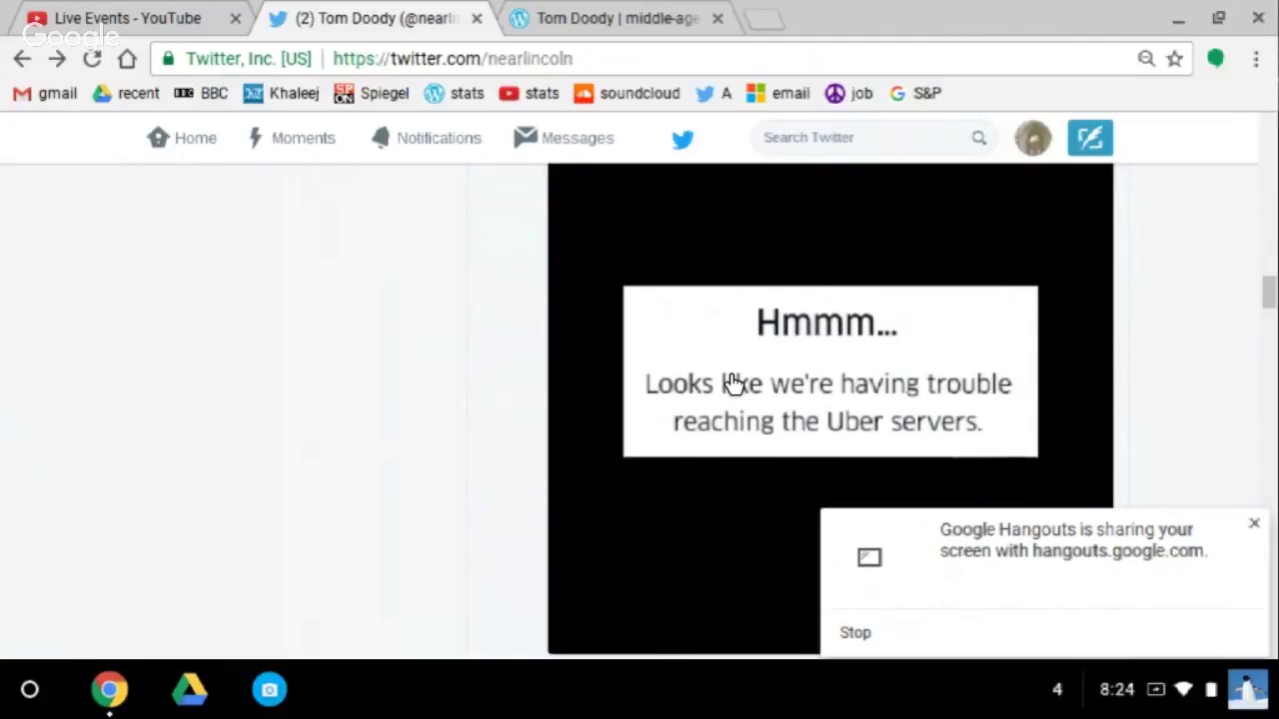Reload the Twitter page
This screenshot has height=719, width=1279.
click(x=92, y=59)
